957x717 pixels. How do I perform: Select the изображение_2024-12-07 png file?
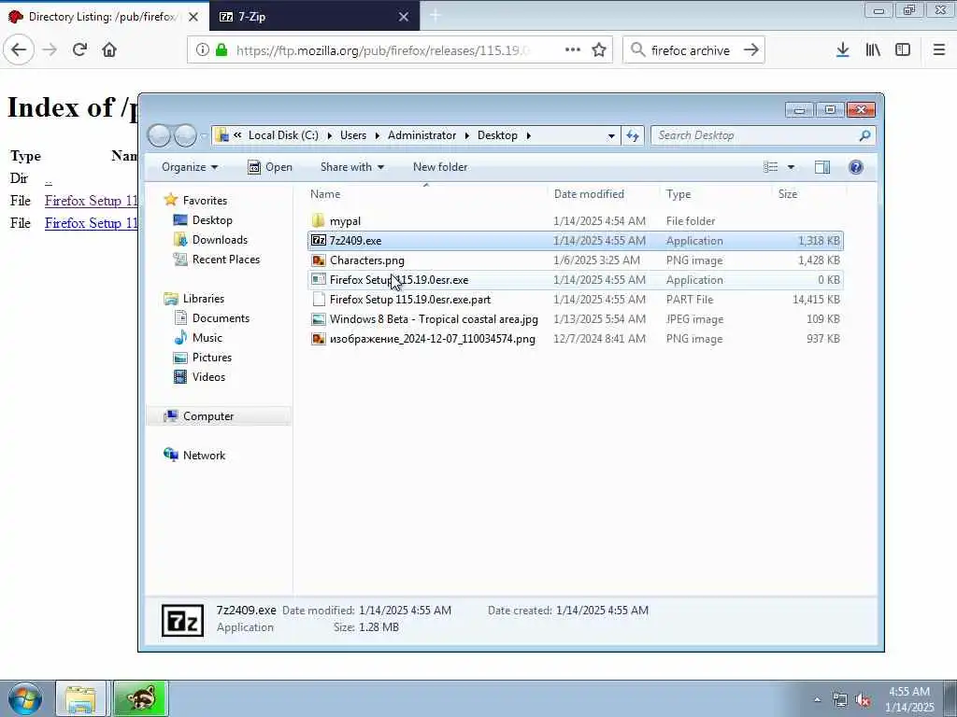(x=575, y=338)
